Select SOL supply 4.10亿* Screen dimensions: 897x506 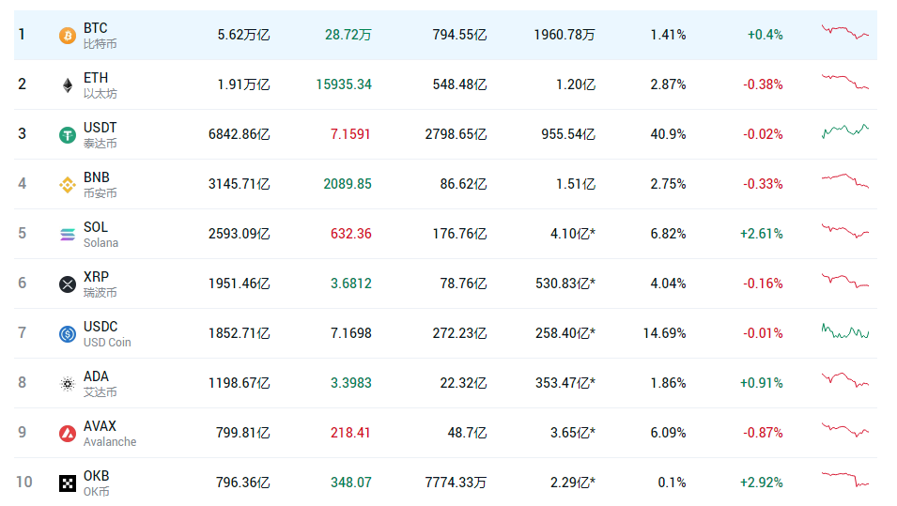tap(573, 234)
